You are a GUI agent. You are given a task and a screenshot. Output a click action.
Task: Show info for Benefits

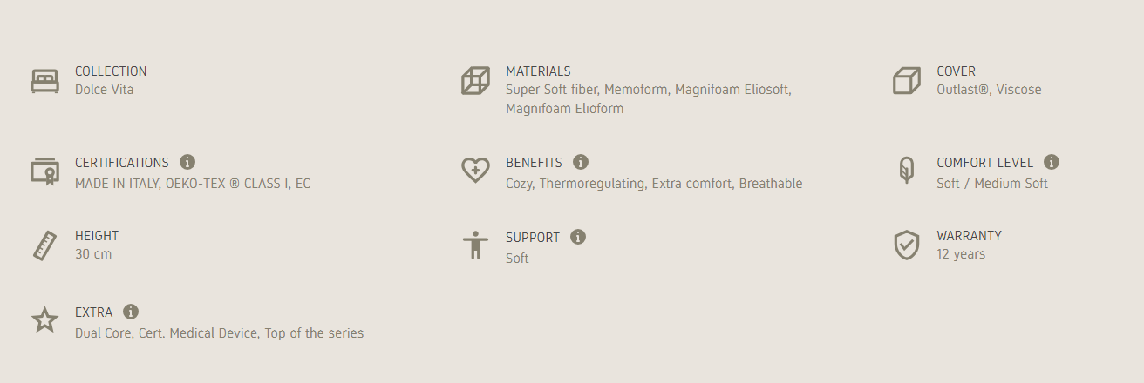coord(581,162)
